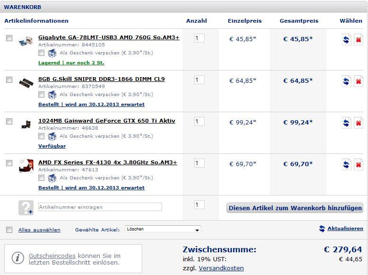Click gift box icon under Gainward GeForce
This screenshot has height=275, width=368.
click(x=52, y=136)
